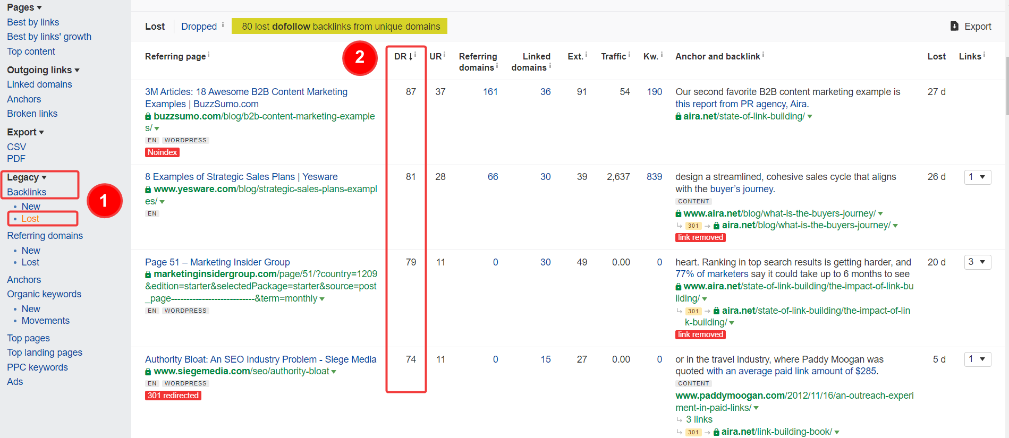Click the lock icon before www.siegemedia.com URL
The image size is (1009, 438).
click(x=148, y=372)
